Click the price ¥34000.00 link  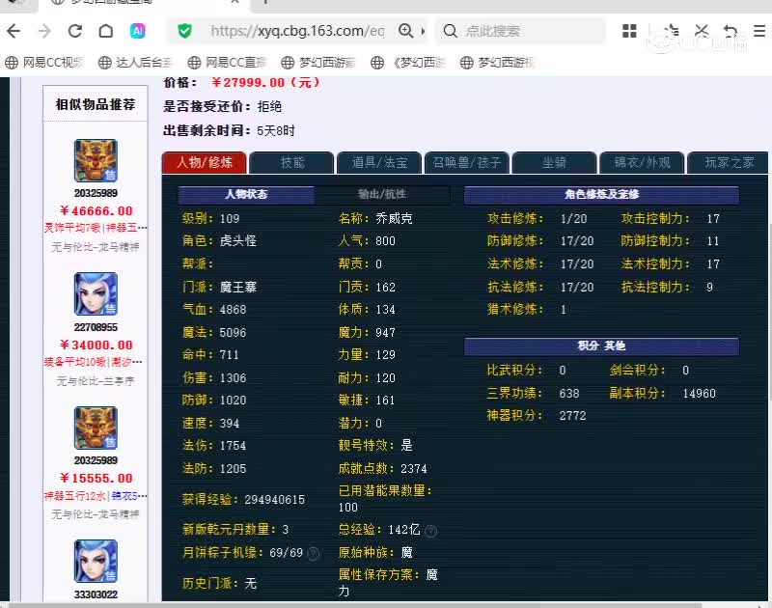[96, 345]
